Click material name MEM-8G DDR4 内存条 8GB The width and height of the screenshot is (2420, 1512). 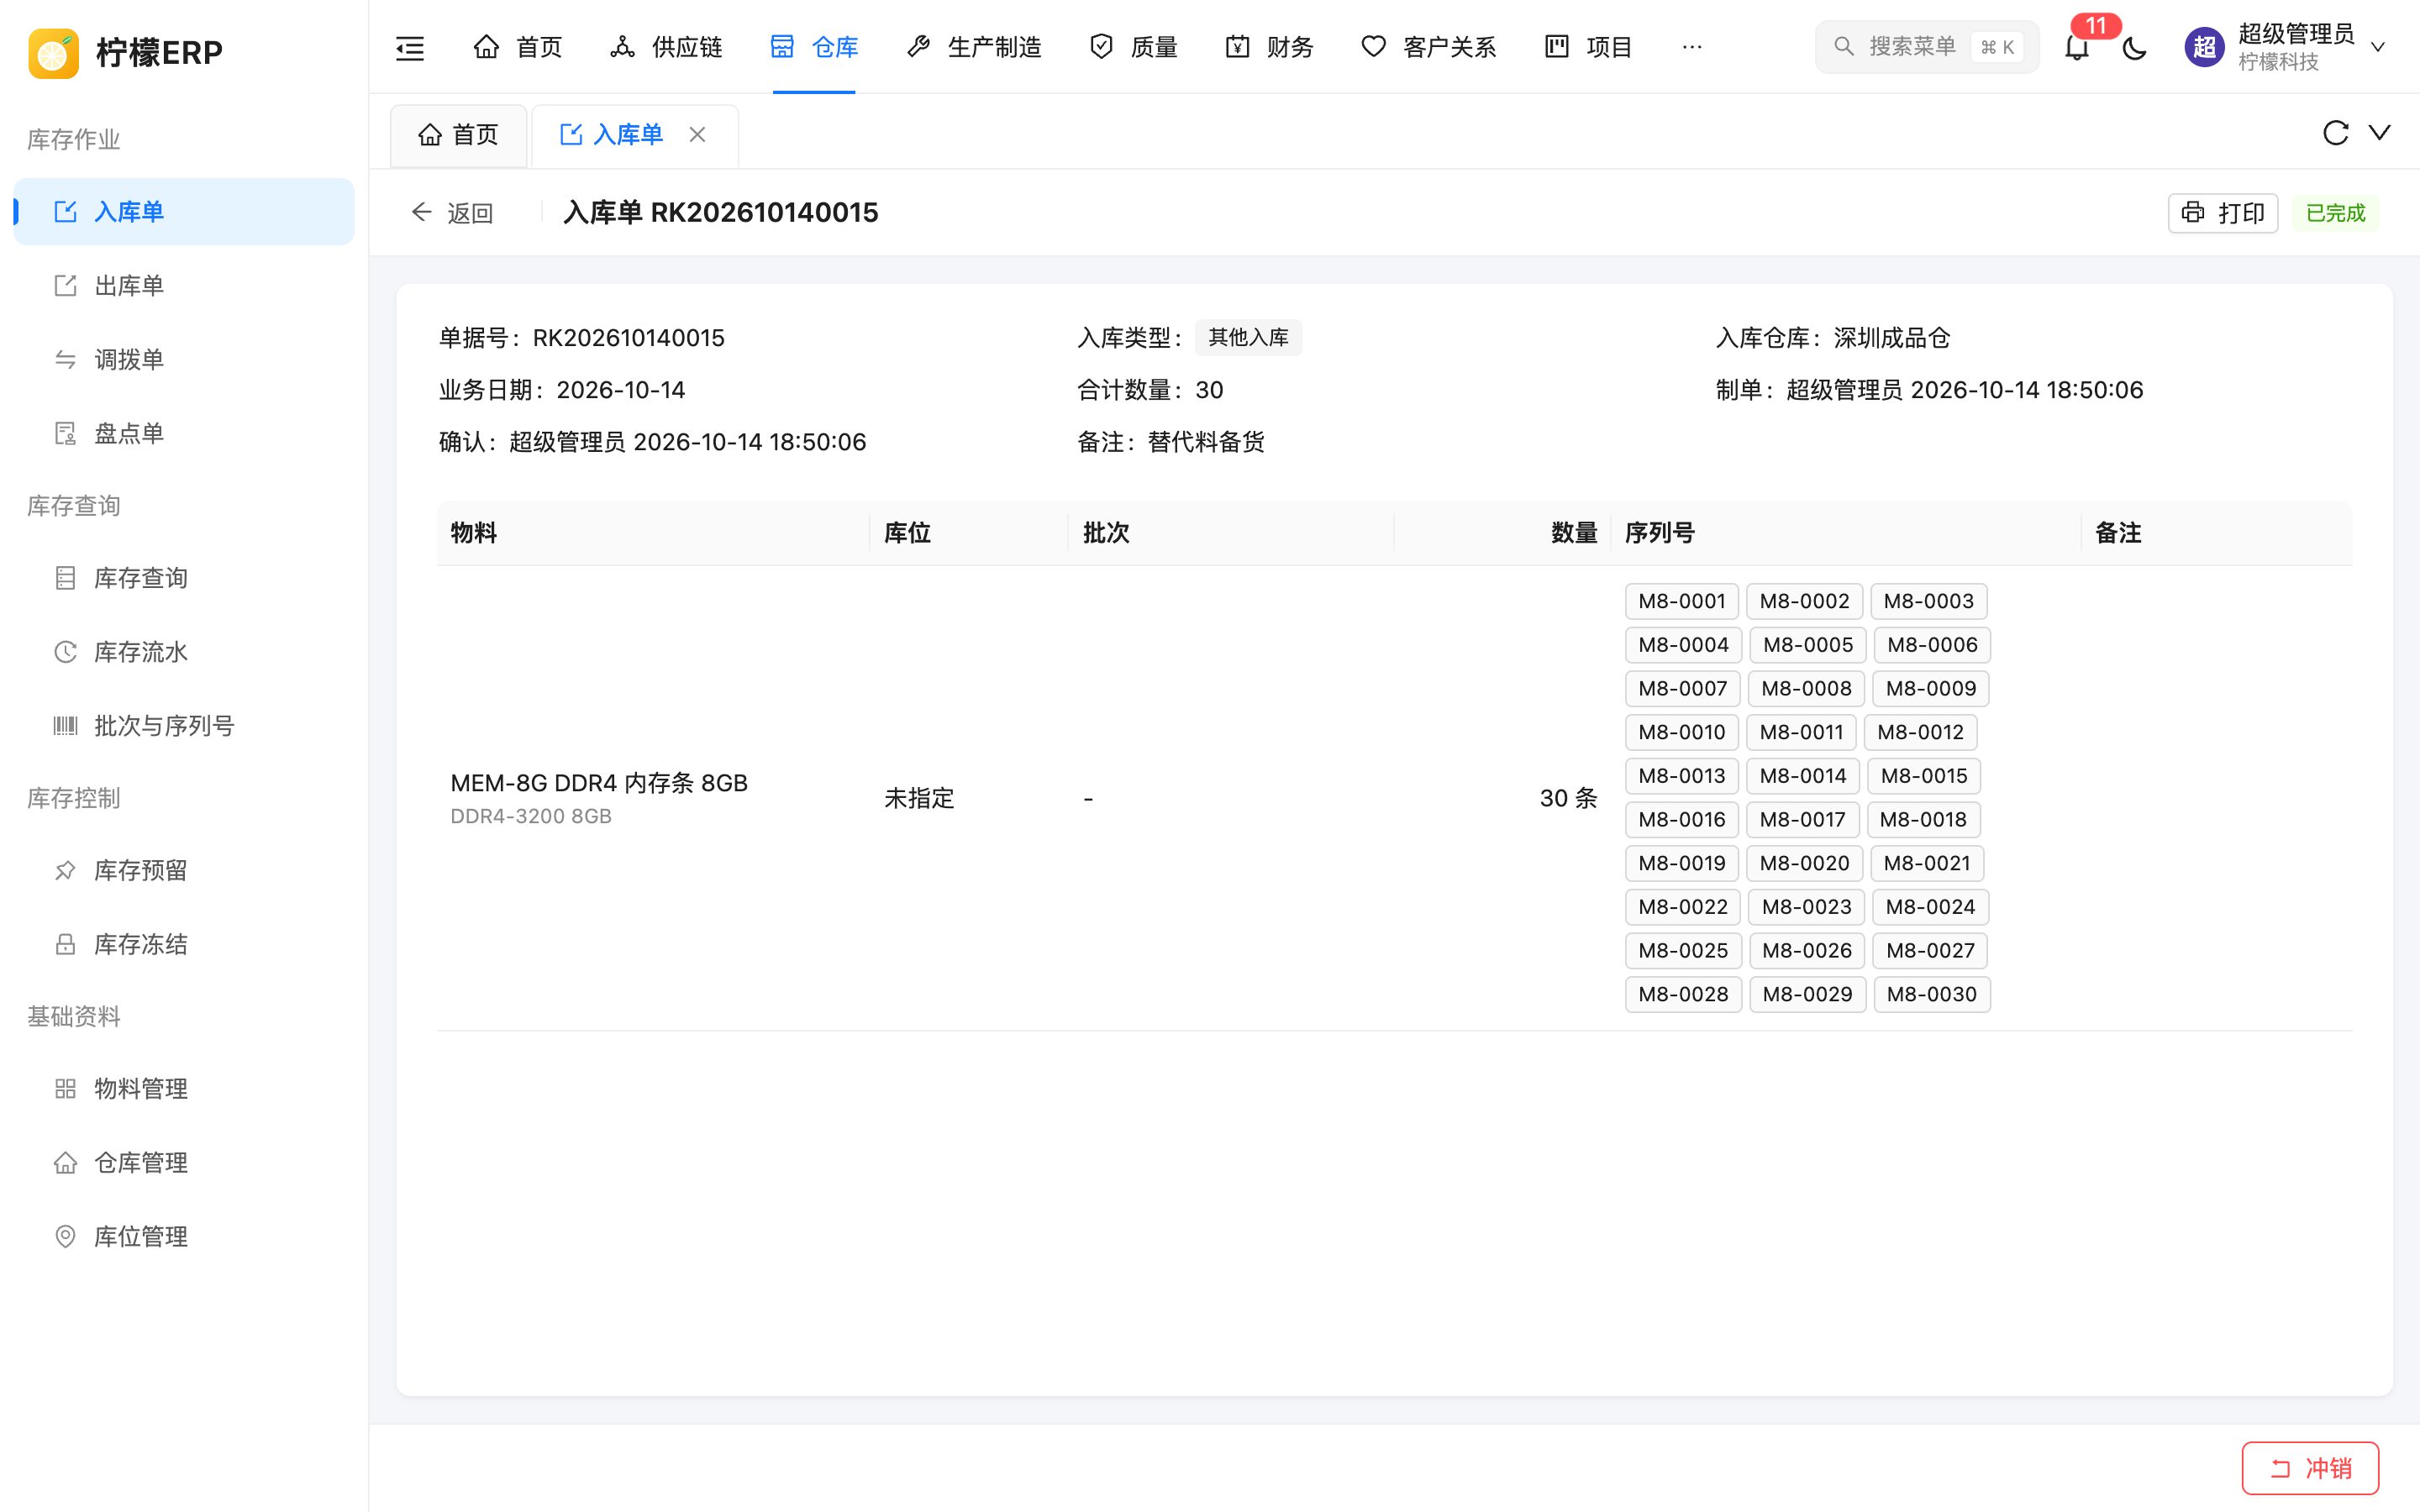pos(599,783)
